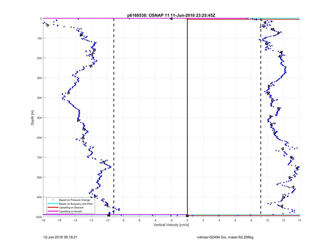The image size is (331, 244).
Task: Click the depth axis tick label "700"
Action: pos(39,157)
